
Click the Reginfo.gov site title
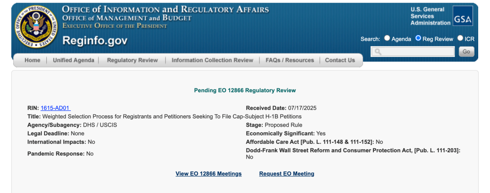point(95,41)
